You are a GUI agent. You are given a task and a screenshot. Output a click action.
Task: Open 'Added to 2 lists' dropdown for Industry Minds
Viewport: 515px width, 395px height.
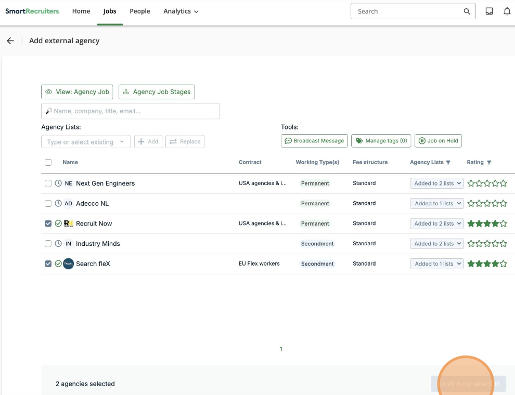coord(436,243)
